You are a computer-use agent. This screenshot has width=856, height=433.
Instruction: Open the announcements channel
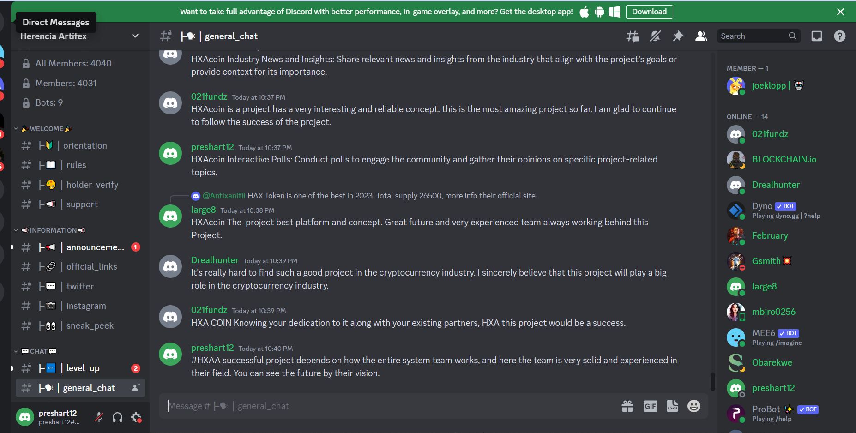(79, 247)
